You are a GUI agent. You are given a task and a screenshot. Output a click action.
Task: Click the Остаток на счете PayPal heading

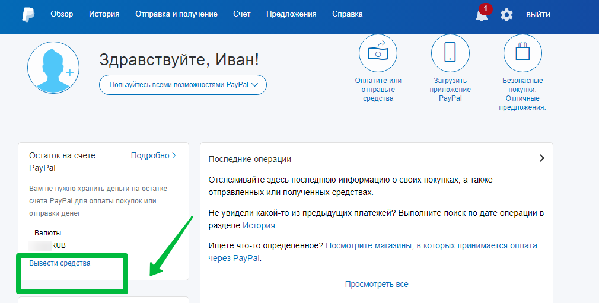point(62,162)
